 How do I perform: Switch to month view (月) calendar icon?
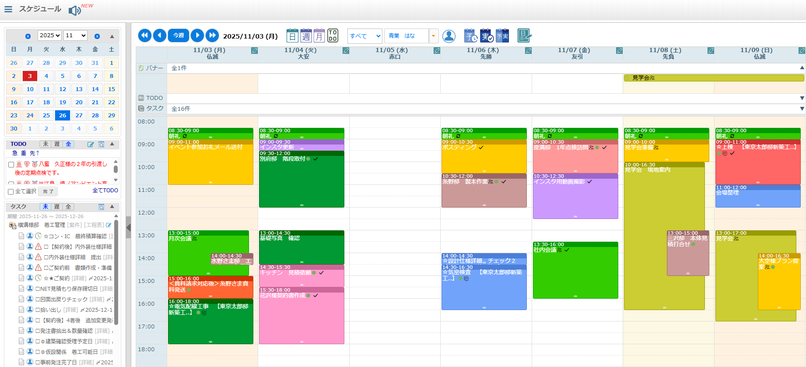coord(319,36)
